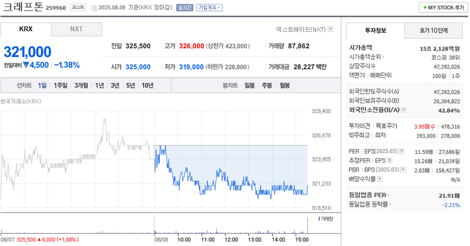Select the 10년 line chart period

click(147, 85)
